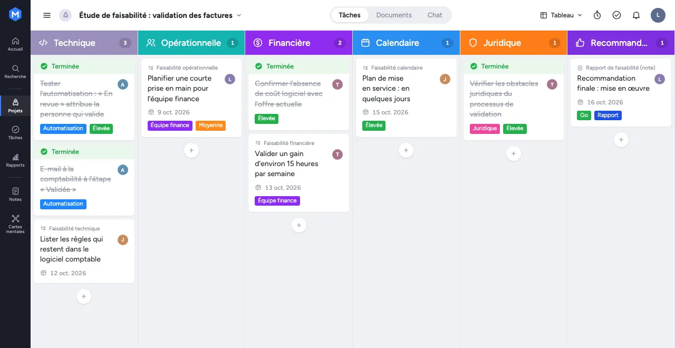The image size is (675, 348).
Task: Click the blue Rapport tag
Action: click(x=608, y=115)
